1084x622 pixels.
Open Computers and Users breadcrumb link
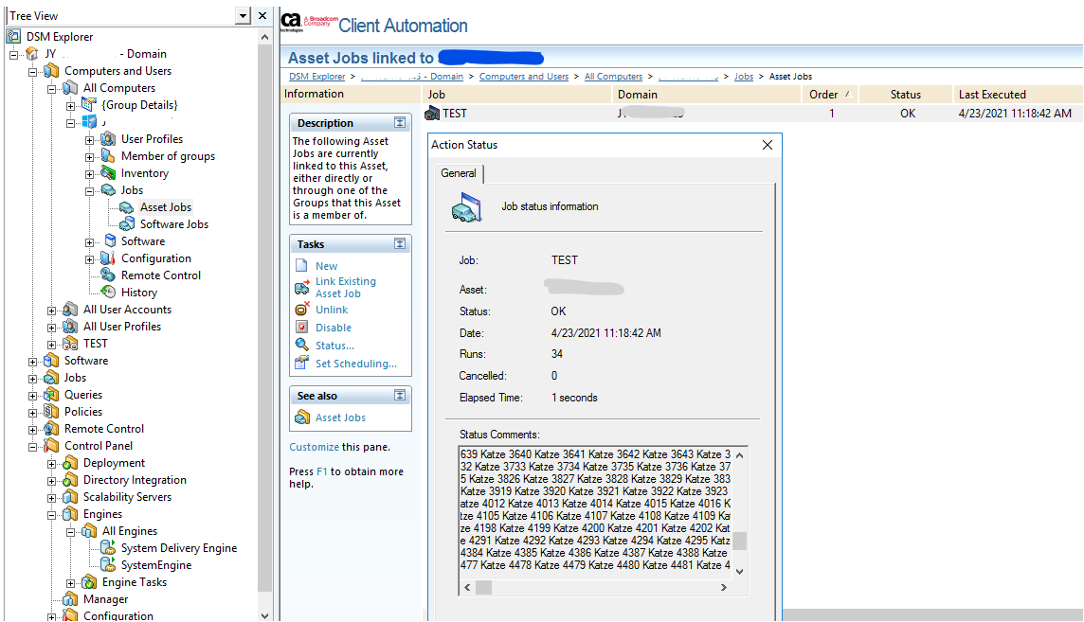[524, 77]
